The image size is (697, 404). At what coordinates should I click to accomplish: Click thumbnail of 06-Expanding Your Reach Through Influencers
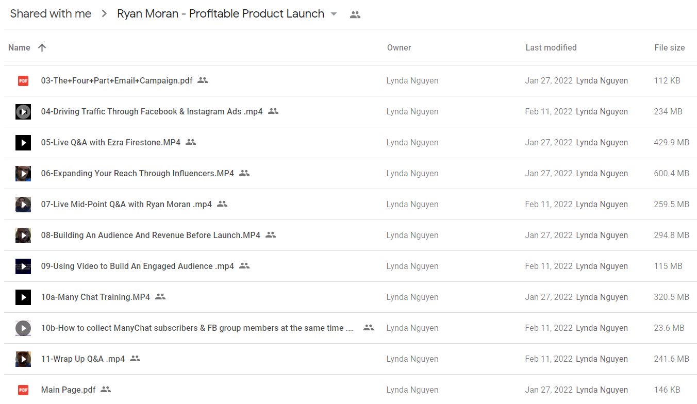[x=23, y=173]
